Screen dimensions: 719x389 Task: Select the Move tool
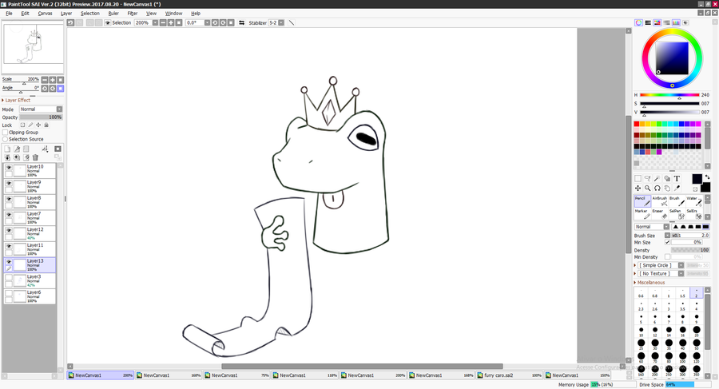coord(638,188)
